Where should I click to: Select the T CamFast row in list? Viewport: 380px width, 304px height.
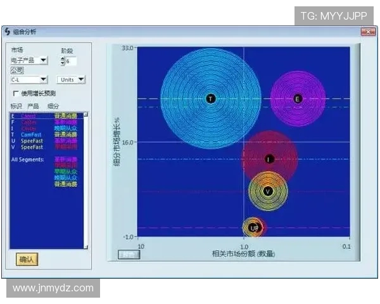click(x=38, y=134)
